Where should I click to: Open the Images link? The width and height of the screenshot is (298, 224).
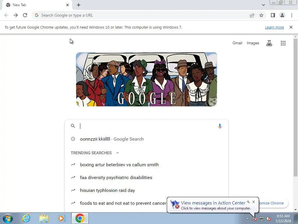click(x=253, y=43)
